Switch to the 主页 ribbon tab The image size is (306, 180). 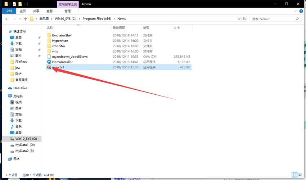point(23,11)
